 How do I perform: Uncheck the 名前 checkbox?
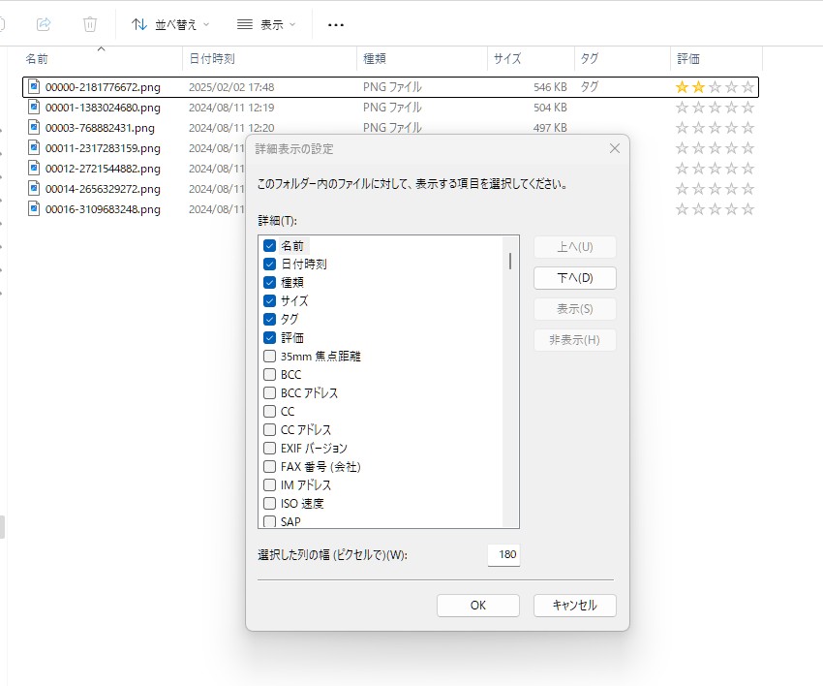pos(269,246)
